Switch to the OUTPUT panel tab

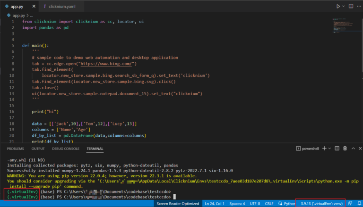point(38,149)
